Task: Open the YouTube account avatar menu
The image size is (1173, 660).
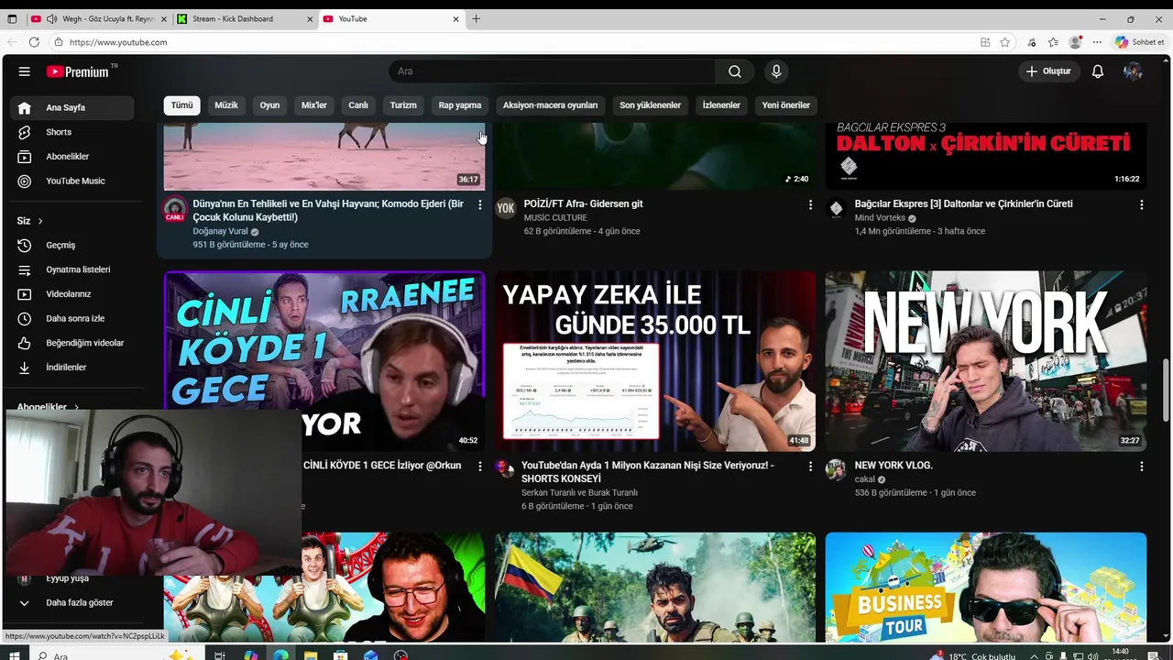Action: [x=1133, y=71]
